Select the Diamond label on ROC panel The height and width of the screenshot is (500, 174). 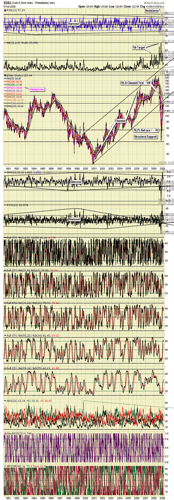point(74,219)
